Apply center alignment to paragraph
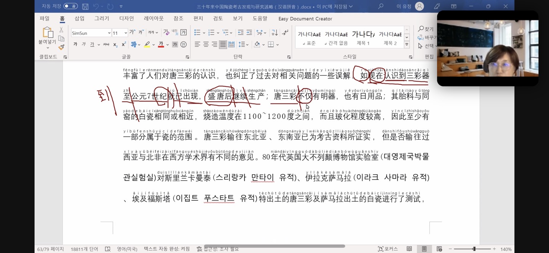549x253 pixels. 206,45
